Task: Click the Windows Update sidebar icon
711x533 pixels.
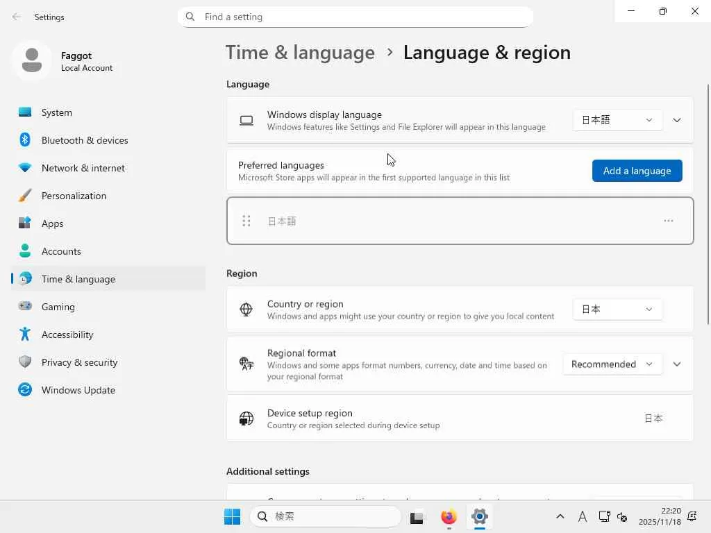Action: pyautogui.click(x=25, y=390)
